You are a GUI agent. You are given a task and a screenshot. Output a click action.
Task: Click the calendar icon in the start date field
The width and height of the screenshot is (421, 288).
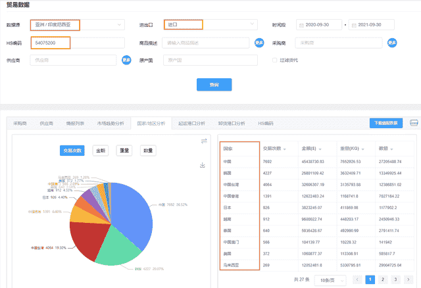(301, 25)
